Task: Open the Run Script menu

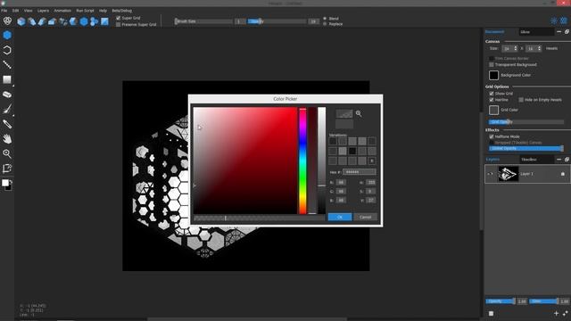Action: click(x=85, y=11)
